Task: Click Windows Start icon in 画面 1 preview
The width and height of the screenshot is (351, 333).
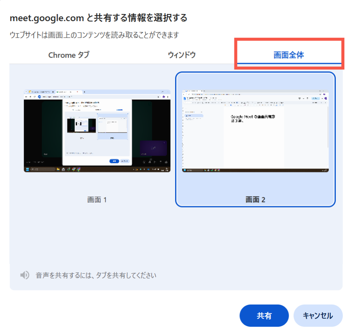Action: click(27, 170)
